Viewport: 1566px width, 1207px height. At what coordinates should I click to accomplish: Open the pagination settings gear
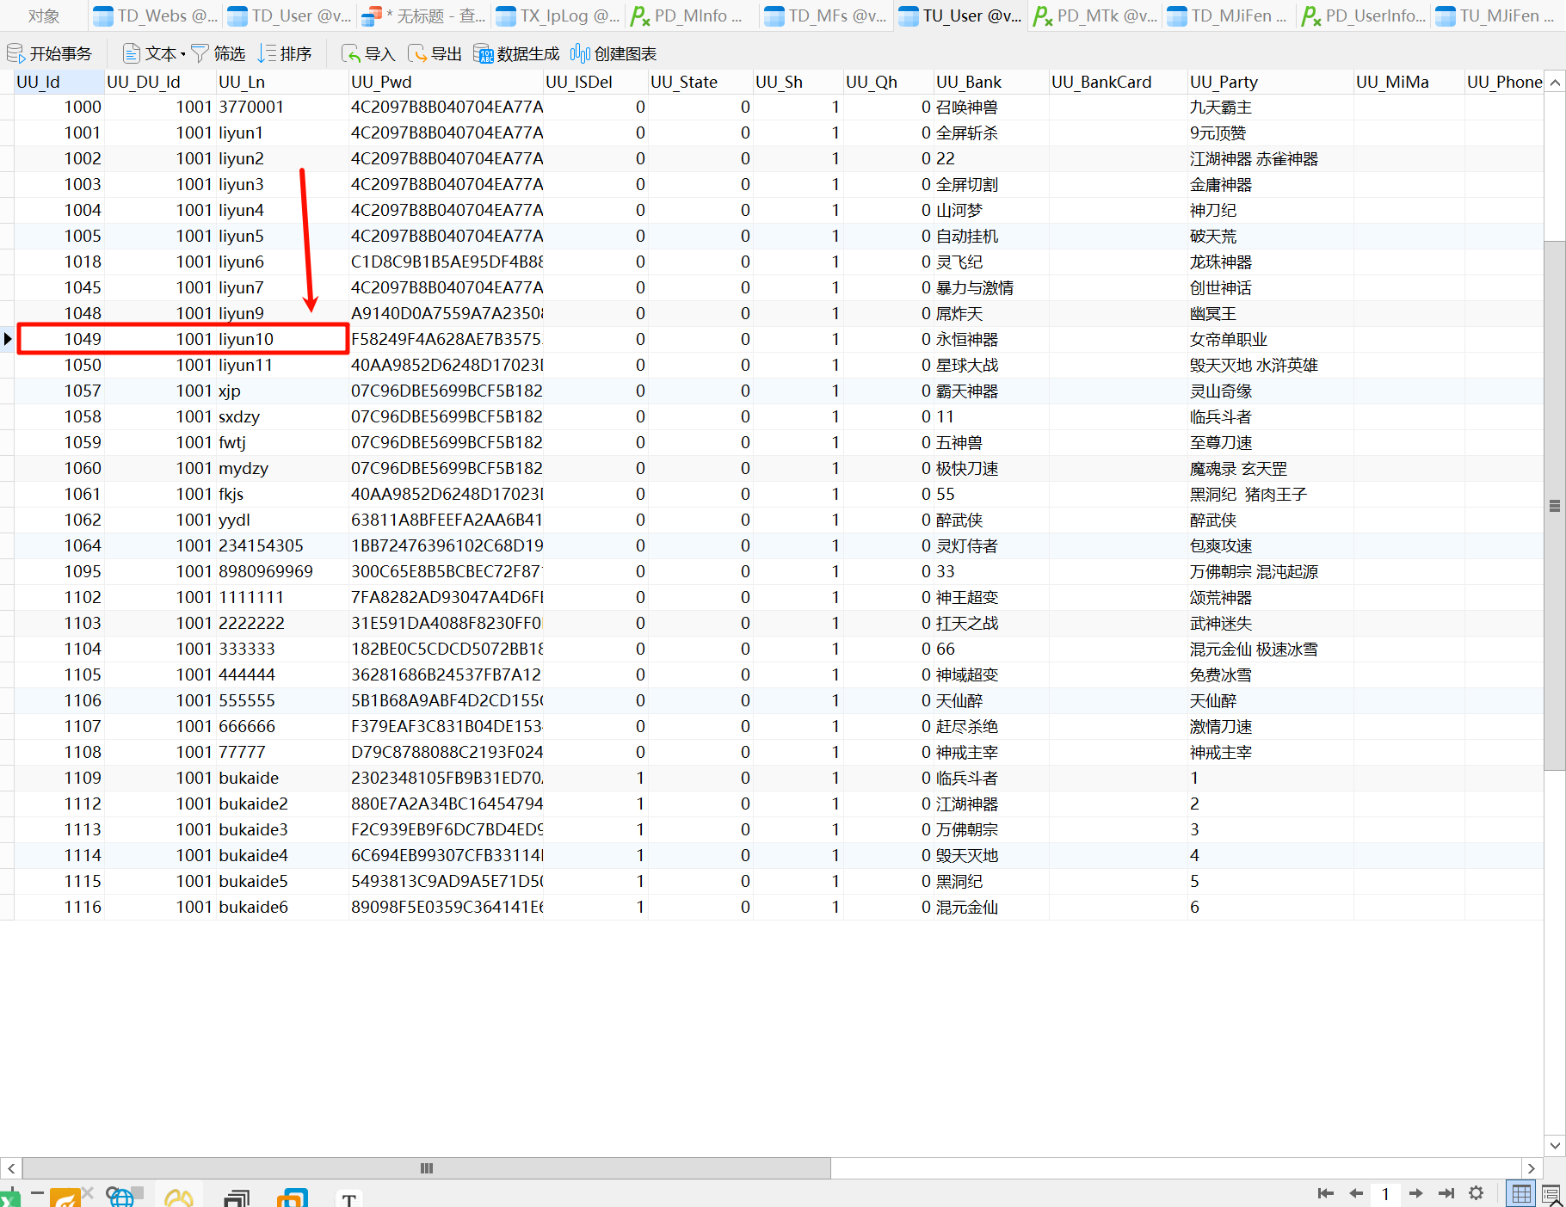pyautogui.click(x=1477, y=1193)
